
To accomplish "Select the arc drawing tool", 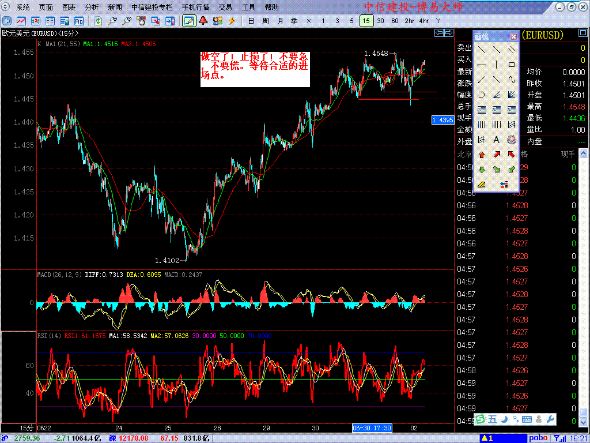I will coord(482,95).
